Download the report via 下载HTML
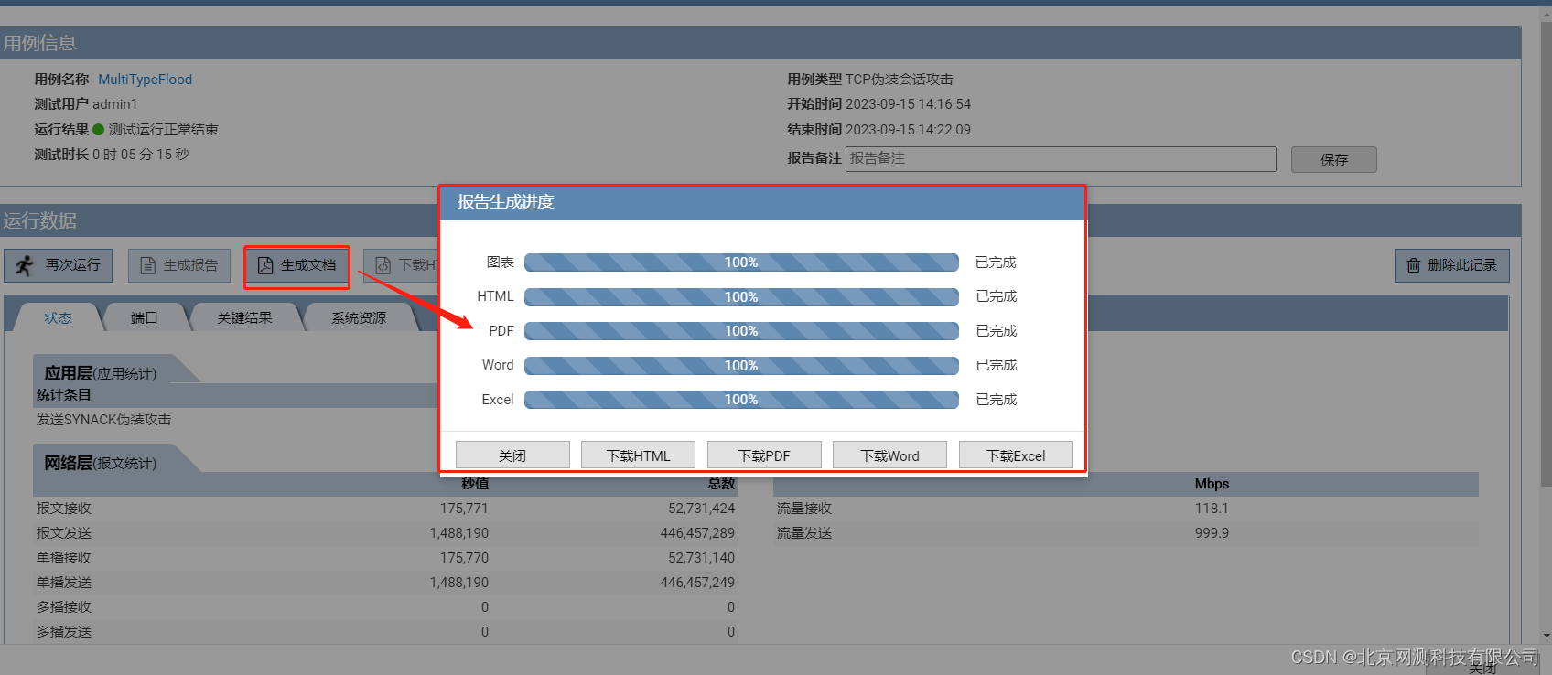The image size is (1552, 675). pyautogui.click(x=638, y=455)
